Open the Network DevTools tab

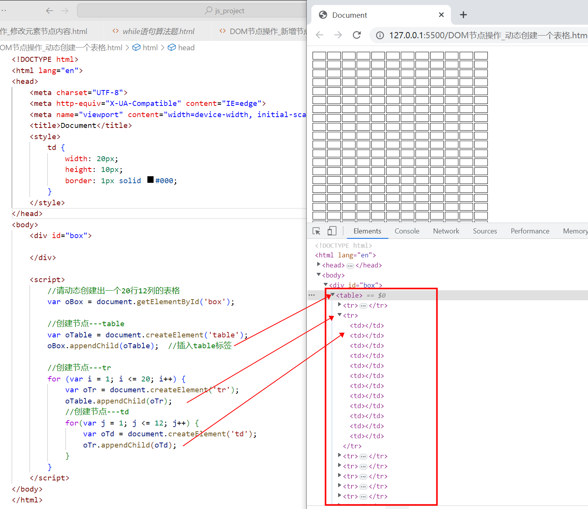point(446,231)
